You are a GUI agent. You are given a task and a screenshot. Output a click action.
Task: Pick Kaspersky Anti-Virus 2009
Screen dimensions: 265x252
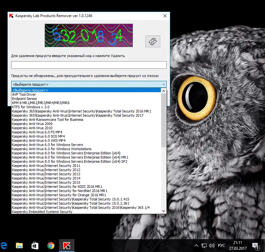(86, 124)
